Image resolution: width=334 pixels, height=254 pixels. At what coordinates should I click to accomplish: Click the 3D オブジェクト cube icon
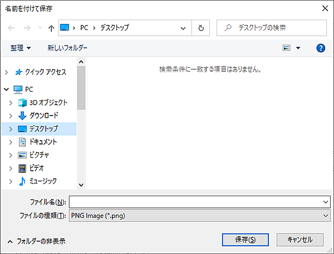coord(22,103)
